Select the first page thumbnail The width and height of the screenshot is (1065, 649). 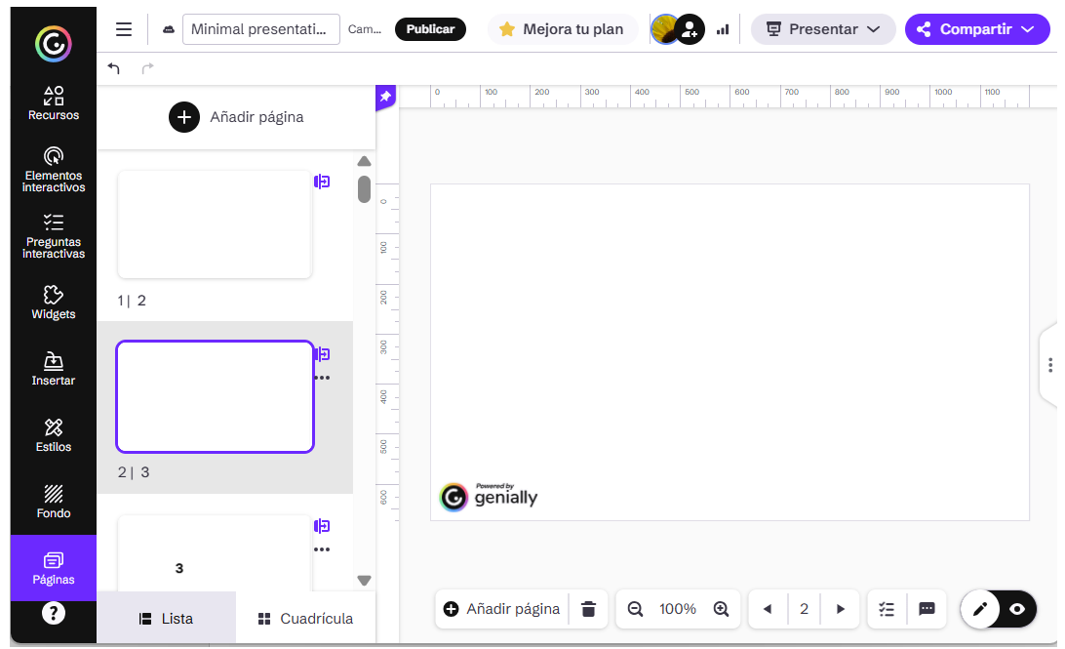pyautogui.click(x=215, y=224)
